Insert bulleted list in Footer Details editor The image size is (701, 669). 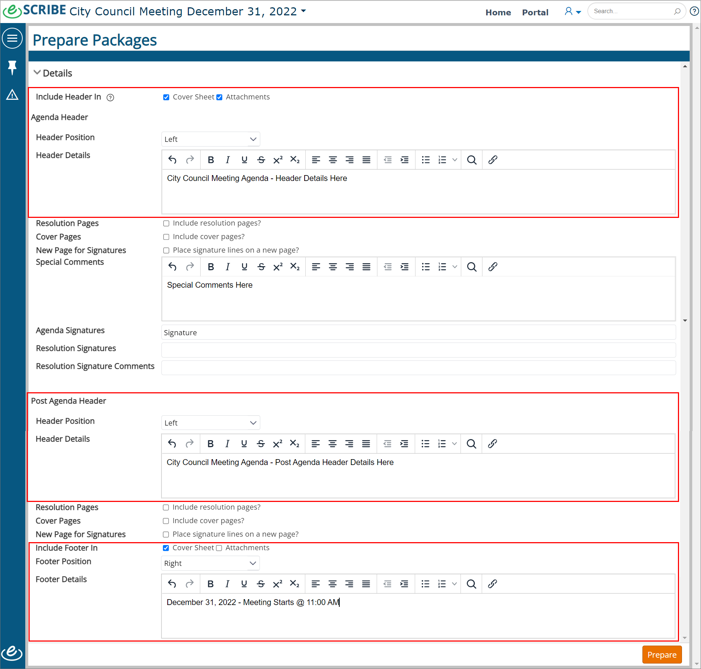(x=425, y=583)
